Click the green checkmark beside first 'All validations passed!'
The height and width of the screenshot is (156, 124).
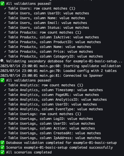click(x=2, y=4)
